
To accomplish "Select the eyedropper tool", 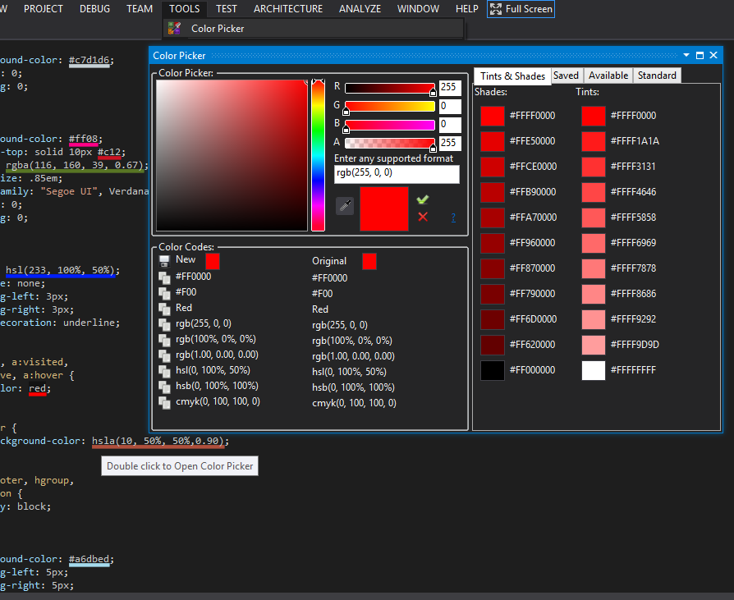I will pos(345,206).
